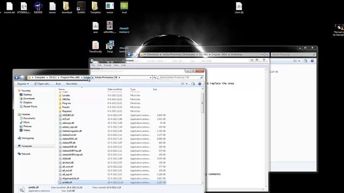Select the AdobeLinguistic.dll file

click(72, 131)
